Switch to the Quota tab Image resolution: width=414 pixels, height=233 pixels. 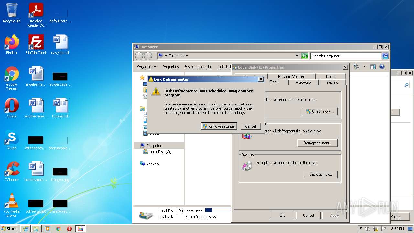[331, 77]
